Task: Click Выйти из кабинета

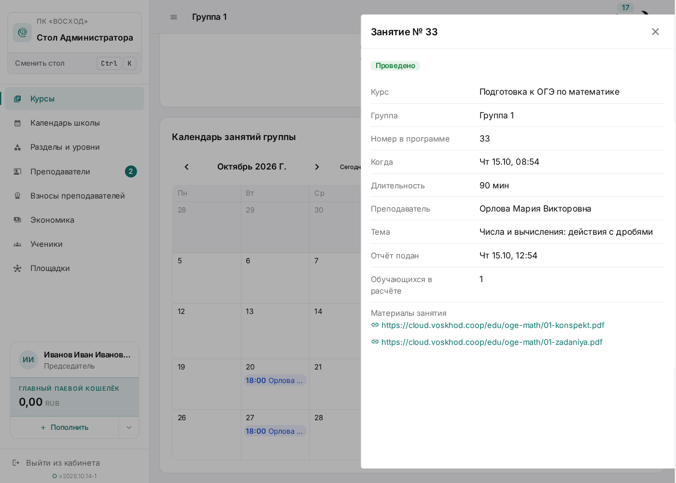Action: tap(63, 463)
